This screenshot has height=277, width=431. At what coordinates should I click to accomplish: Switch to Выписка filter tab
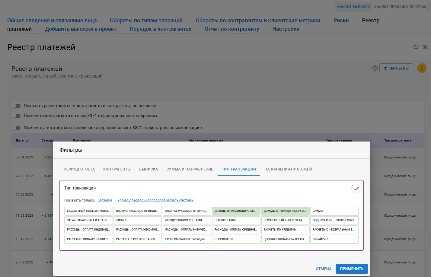[148, 169]
